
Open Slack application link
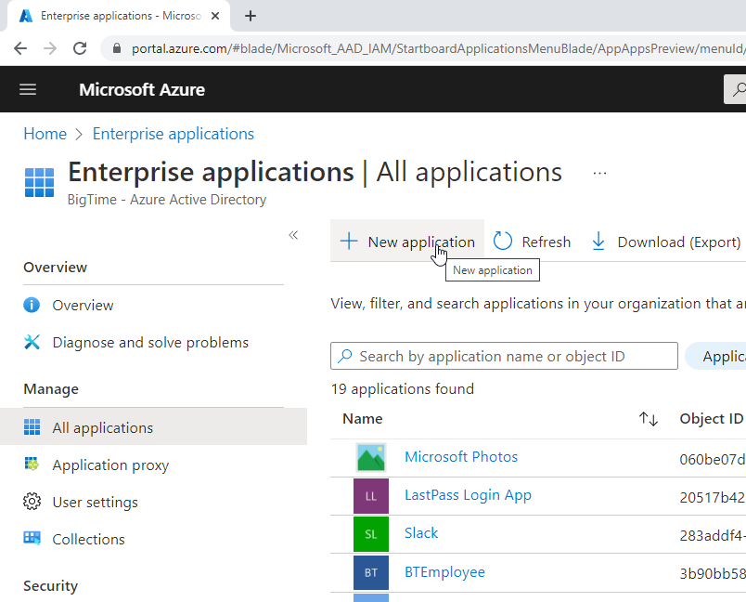point(421,533)
